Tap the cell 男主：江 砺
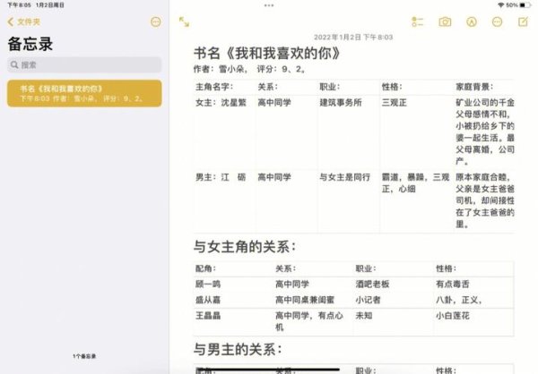This screenshot has height=374, width=538. [221, 177]
